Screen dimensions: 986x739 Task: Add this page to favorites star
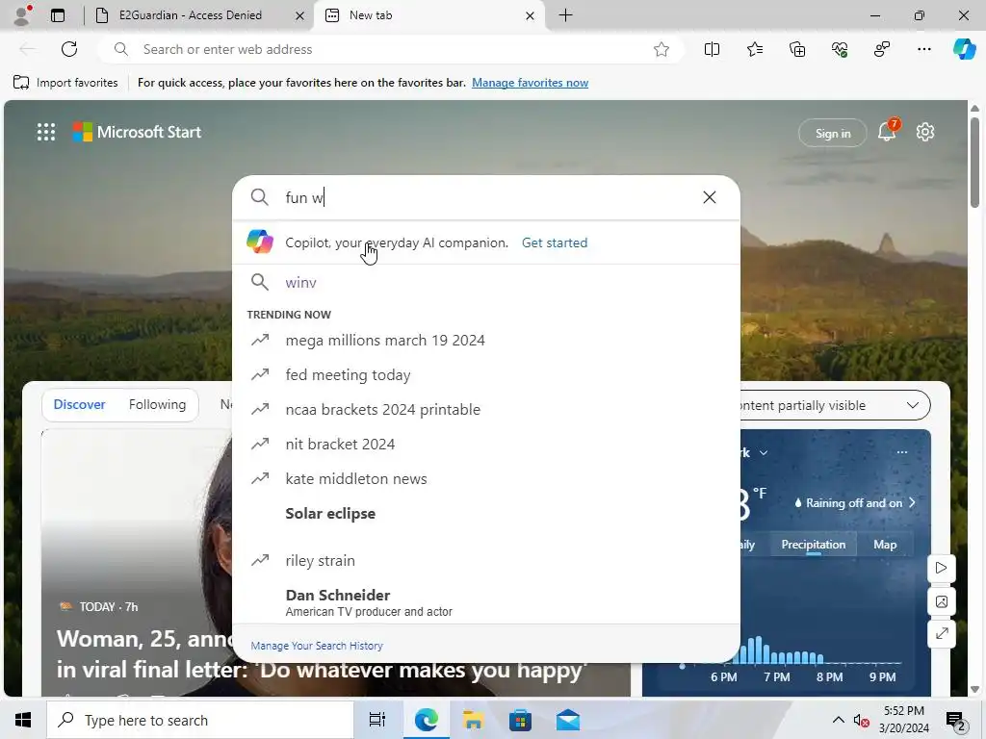click(661, 49)
